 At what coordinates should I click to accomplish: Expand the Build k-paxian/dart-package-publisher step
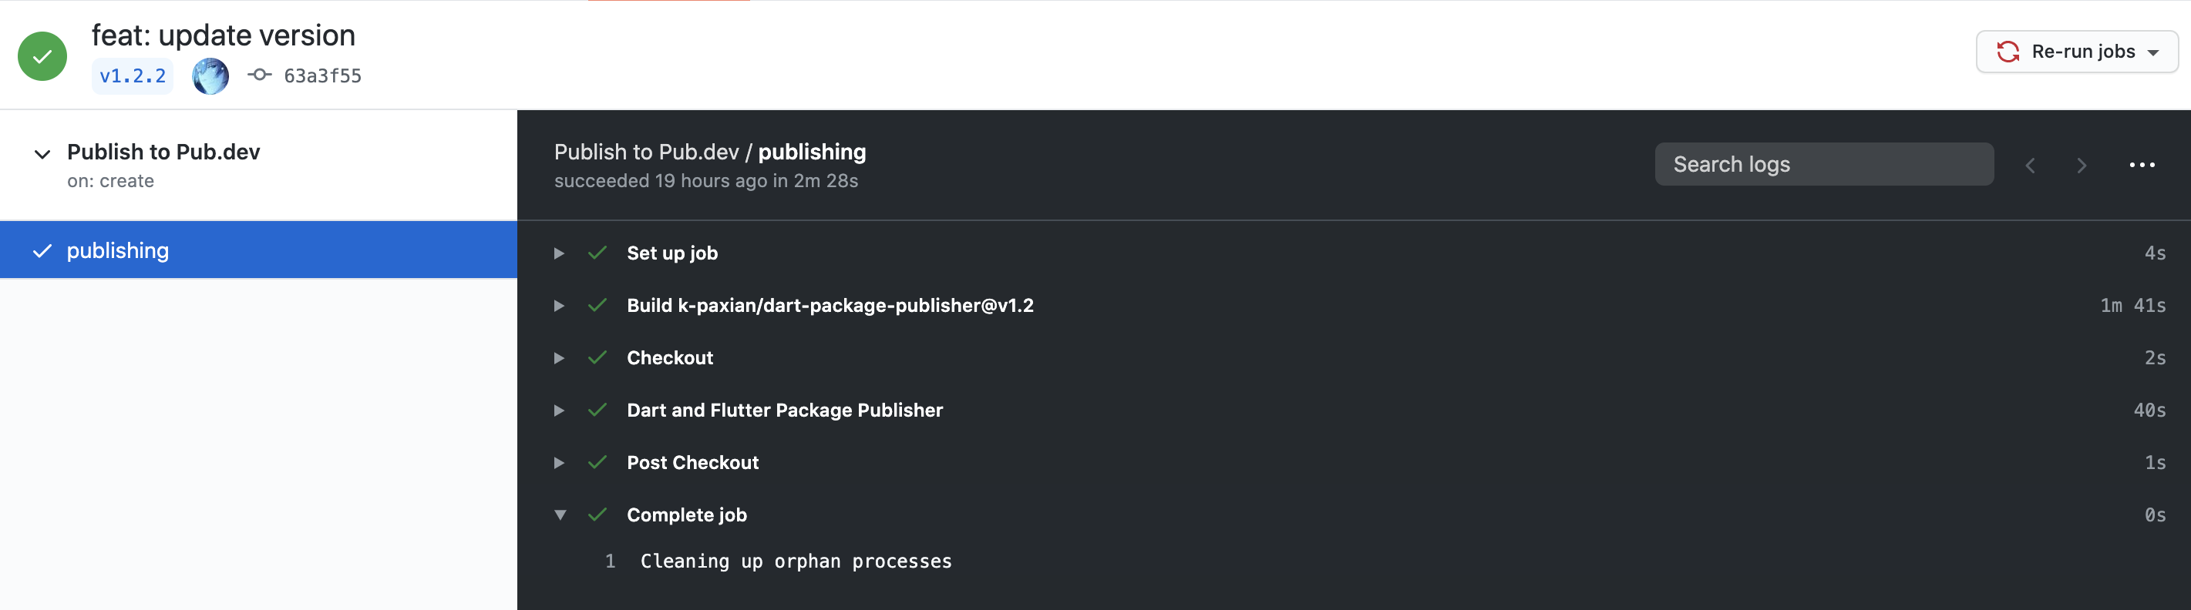tap(559, 306)
